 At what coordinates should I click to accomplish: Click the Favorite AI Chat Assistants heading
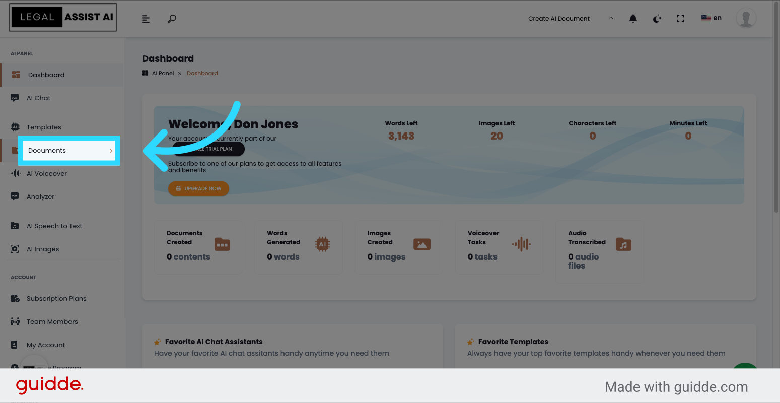click(x=214, y=342)
